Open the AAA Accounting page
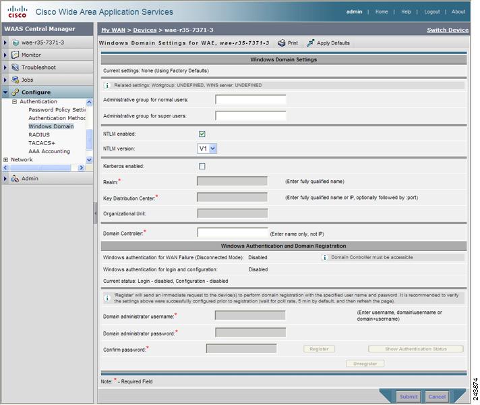 49,151
